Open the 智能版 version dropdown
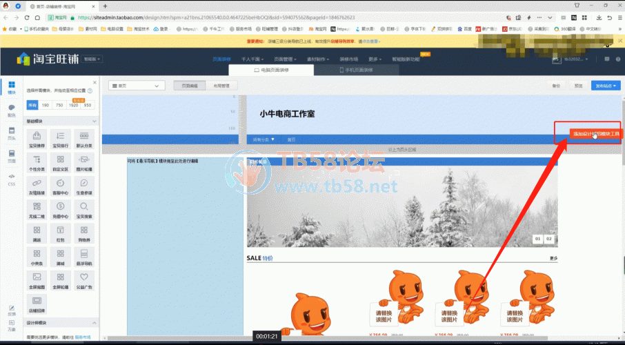 [92, 59]
